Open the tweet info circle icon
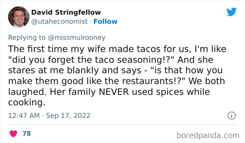245x143 pixels. [231, 115]
